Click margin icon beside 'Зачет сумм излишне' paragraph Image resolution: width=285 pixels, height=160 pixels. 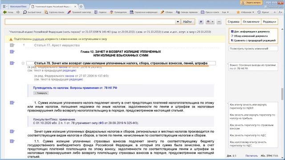(12, 132)
